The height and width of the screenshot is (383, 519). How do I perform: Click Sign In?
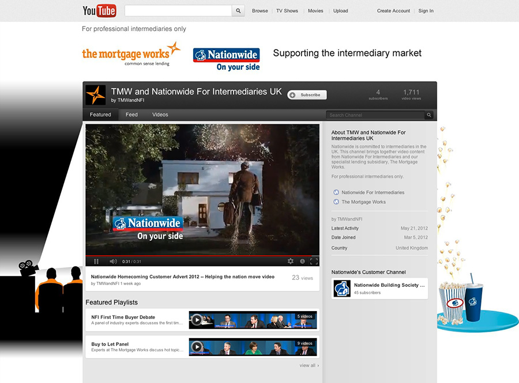pyautogui.click(x=426, y=11)
